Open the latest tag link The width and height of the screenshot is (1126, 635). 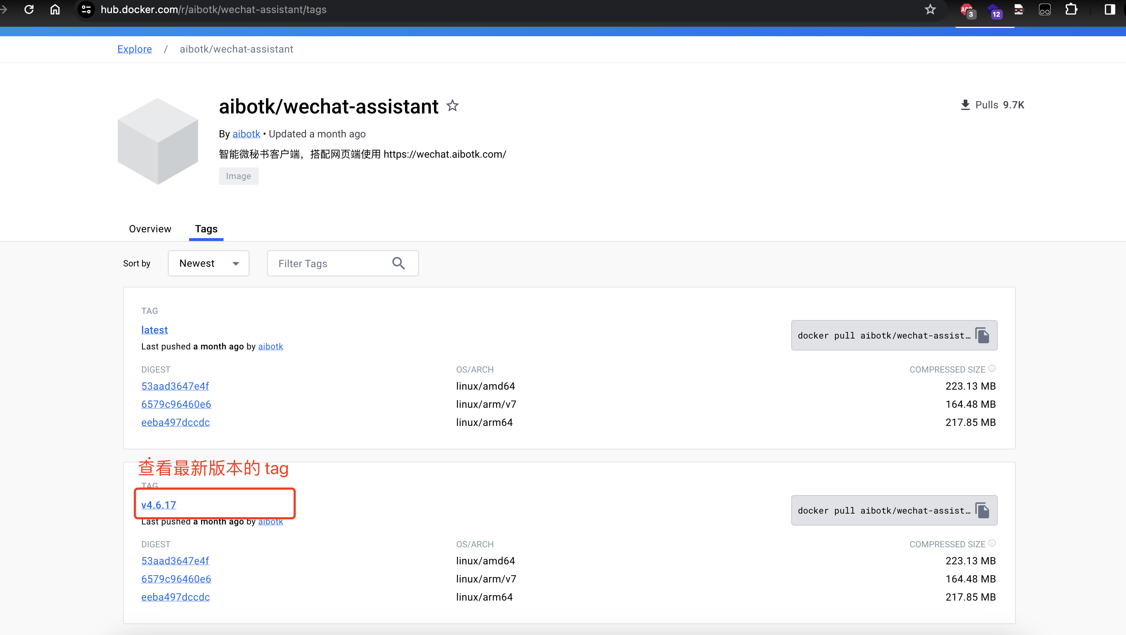click(154, 330)
